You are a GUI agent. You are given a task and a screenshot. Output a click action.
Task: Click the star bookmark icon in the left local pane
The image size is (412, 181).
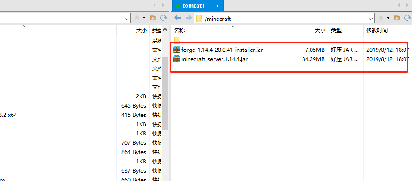(x=137, y=18)
